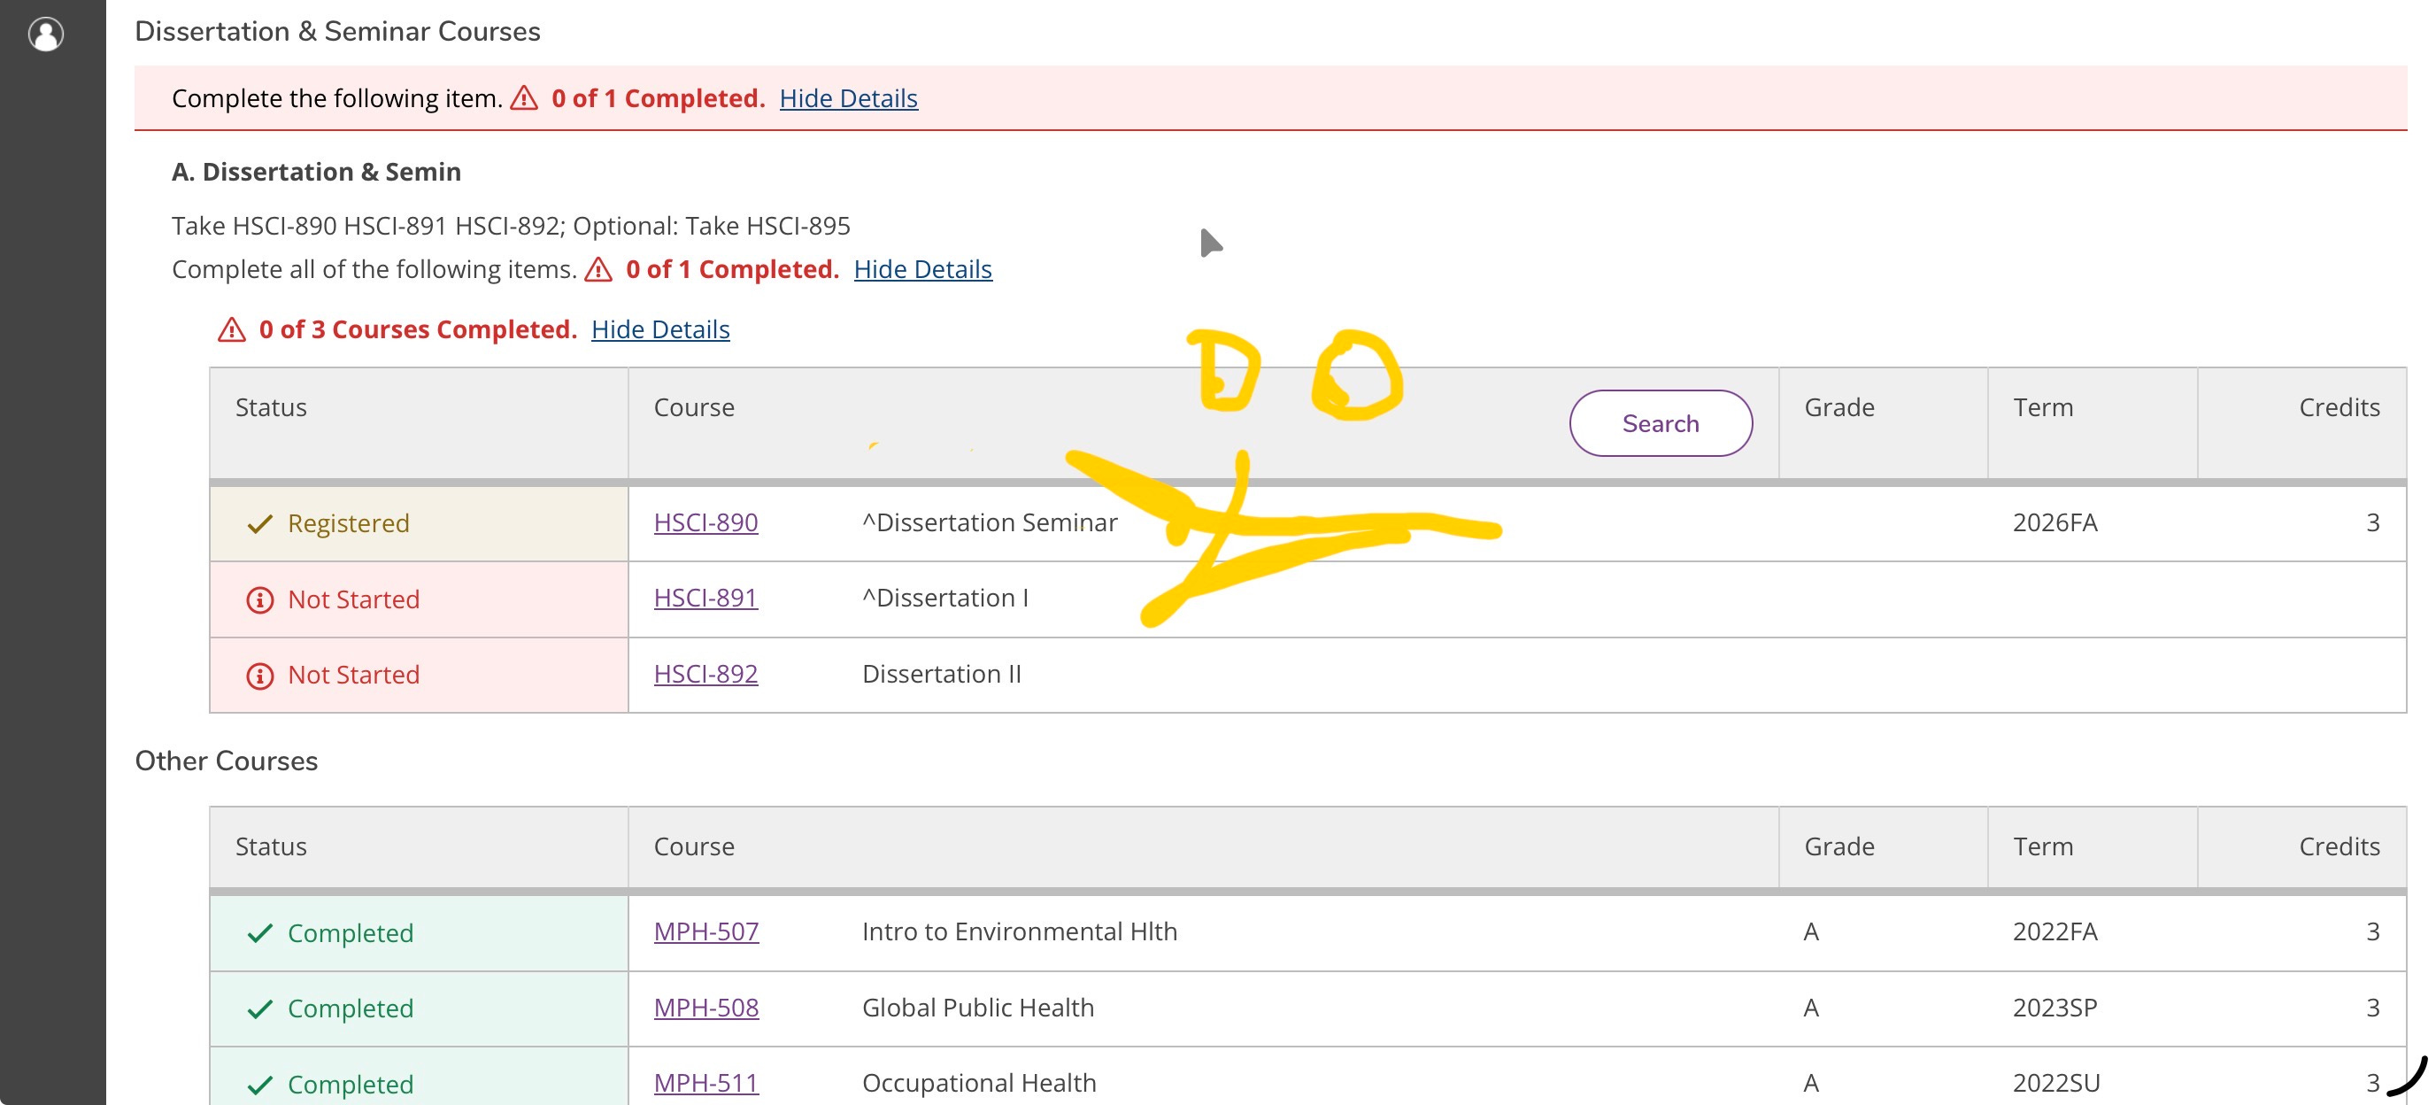Click the 2022FA term cell

[2054, 931]
